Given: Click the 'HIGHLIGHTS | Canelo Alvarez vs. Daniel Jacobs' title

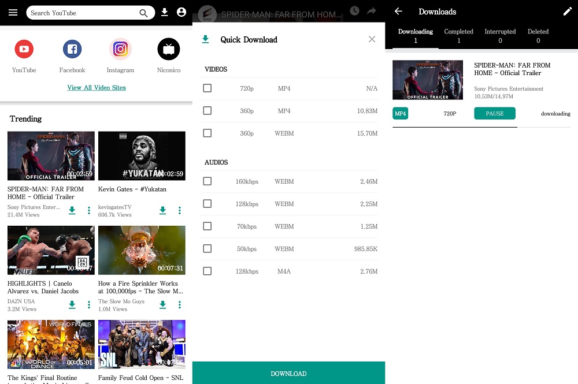Looking at the screenshot, I should (43, 287).
